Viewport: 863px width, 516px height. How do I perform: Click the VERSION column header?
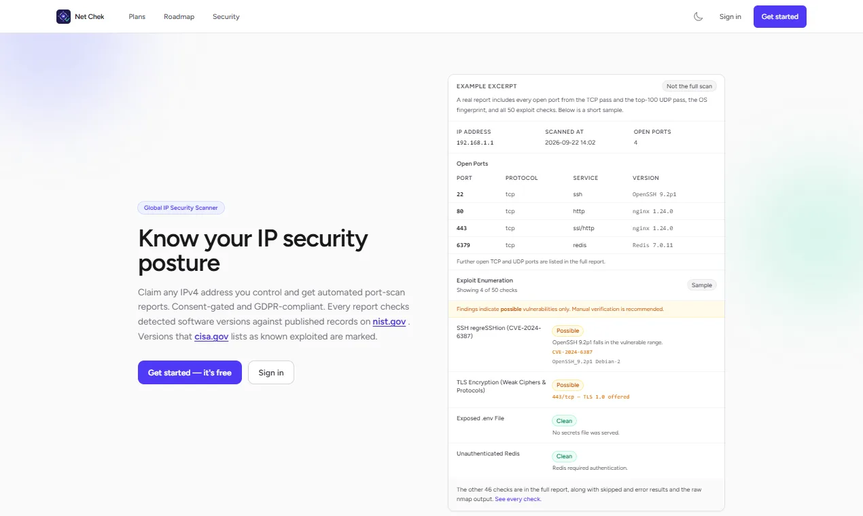pyautogui.click(x=646, y=178)
